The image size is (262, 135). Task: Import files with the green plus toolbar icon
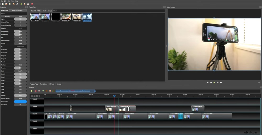(21, 4)
